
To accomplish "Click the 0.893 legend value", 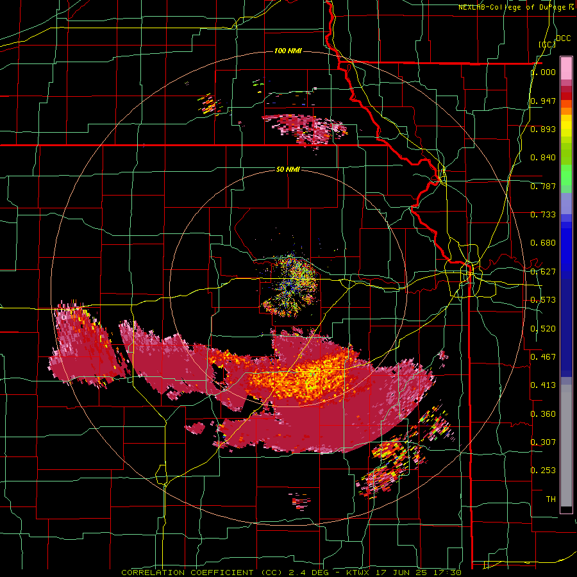I will (543, 129).
